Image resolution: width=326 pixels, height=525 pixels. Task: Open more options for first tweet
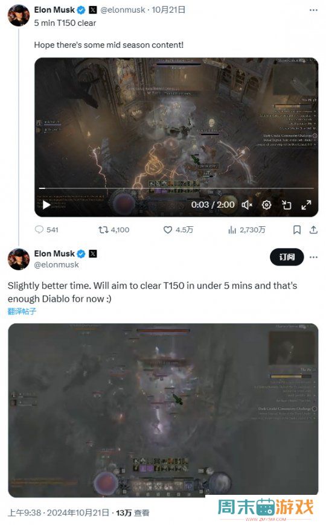pos(313,10)
